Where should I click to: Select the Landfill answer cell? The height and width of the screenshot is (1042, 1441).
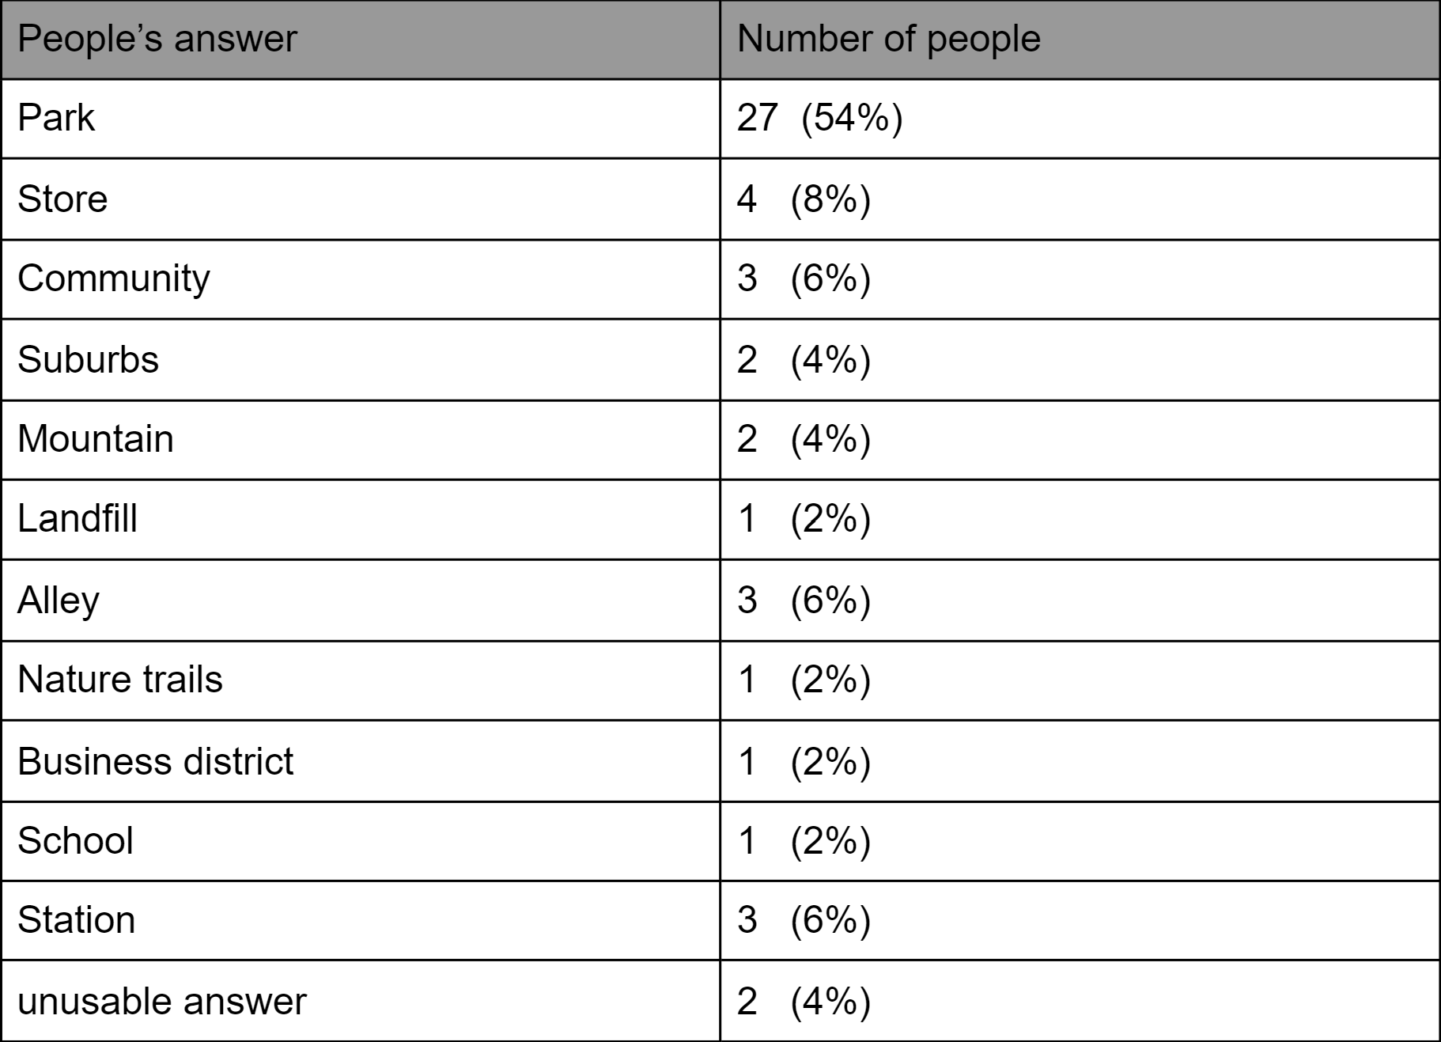point(78,519)
